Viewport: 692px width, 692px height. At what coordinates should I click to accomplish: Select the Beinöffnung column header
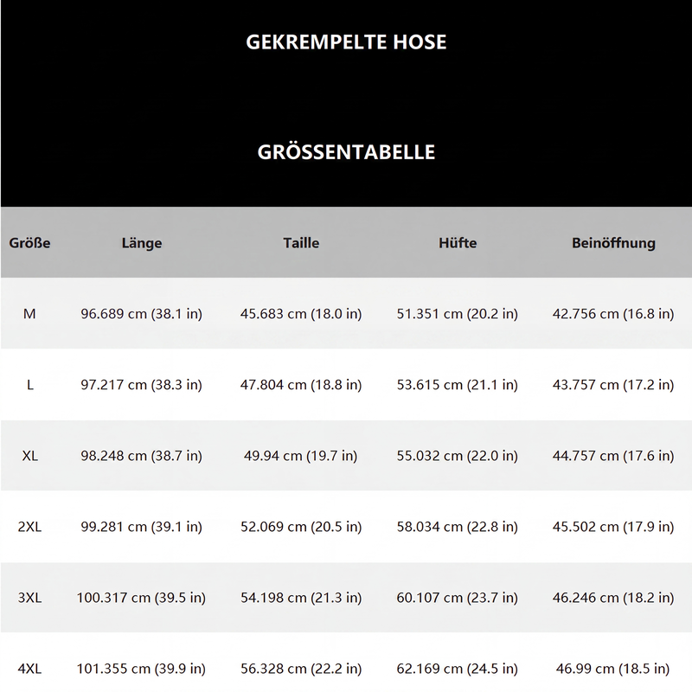point(613,243)
